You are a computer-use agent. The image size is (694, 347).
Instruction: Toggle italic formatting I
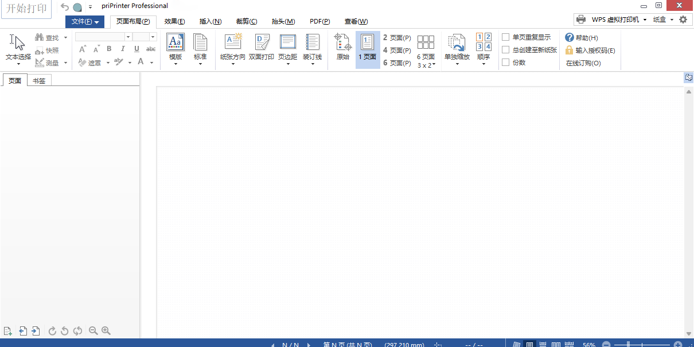coord(123,49)
